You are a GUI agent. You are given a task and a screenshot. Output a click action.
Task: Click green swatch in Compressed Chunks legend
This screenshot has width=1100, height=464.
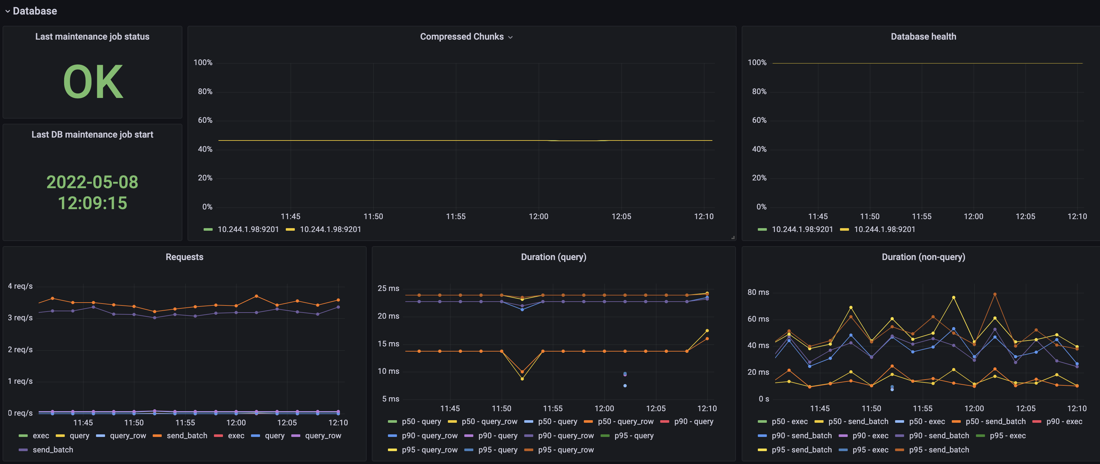pos(208,230)
